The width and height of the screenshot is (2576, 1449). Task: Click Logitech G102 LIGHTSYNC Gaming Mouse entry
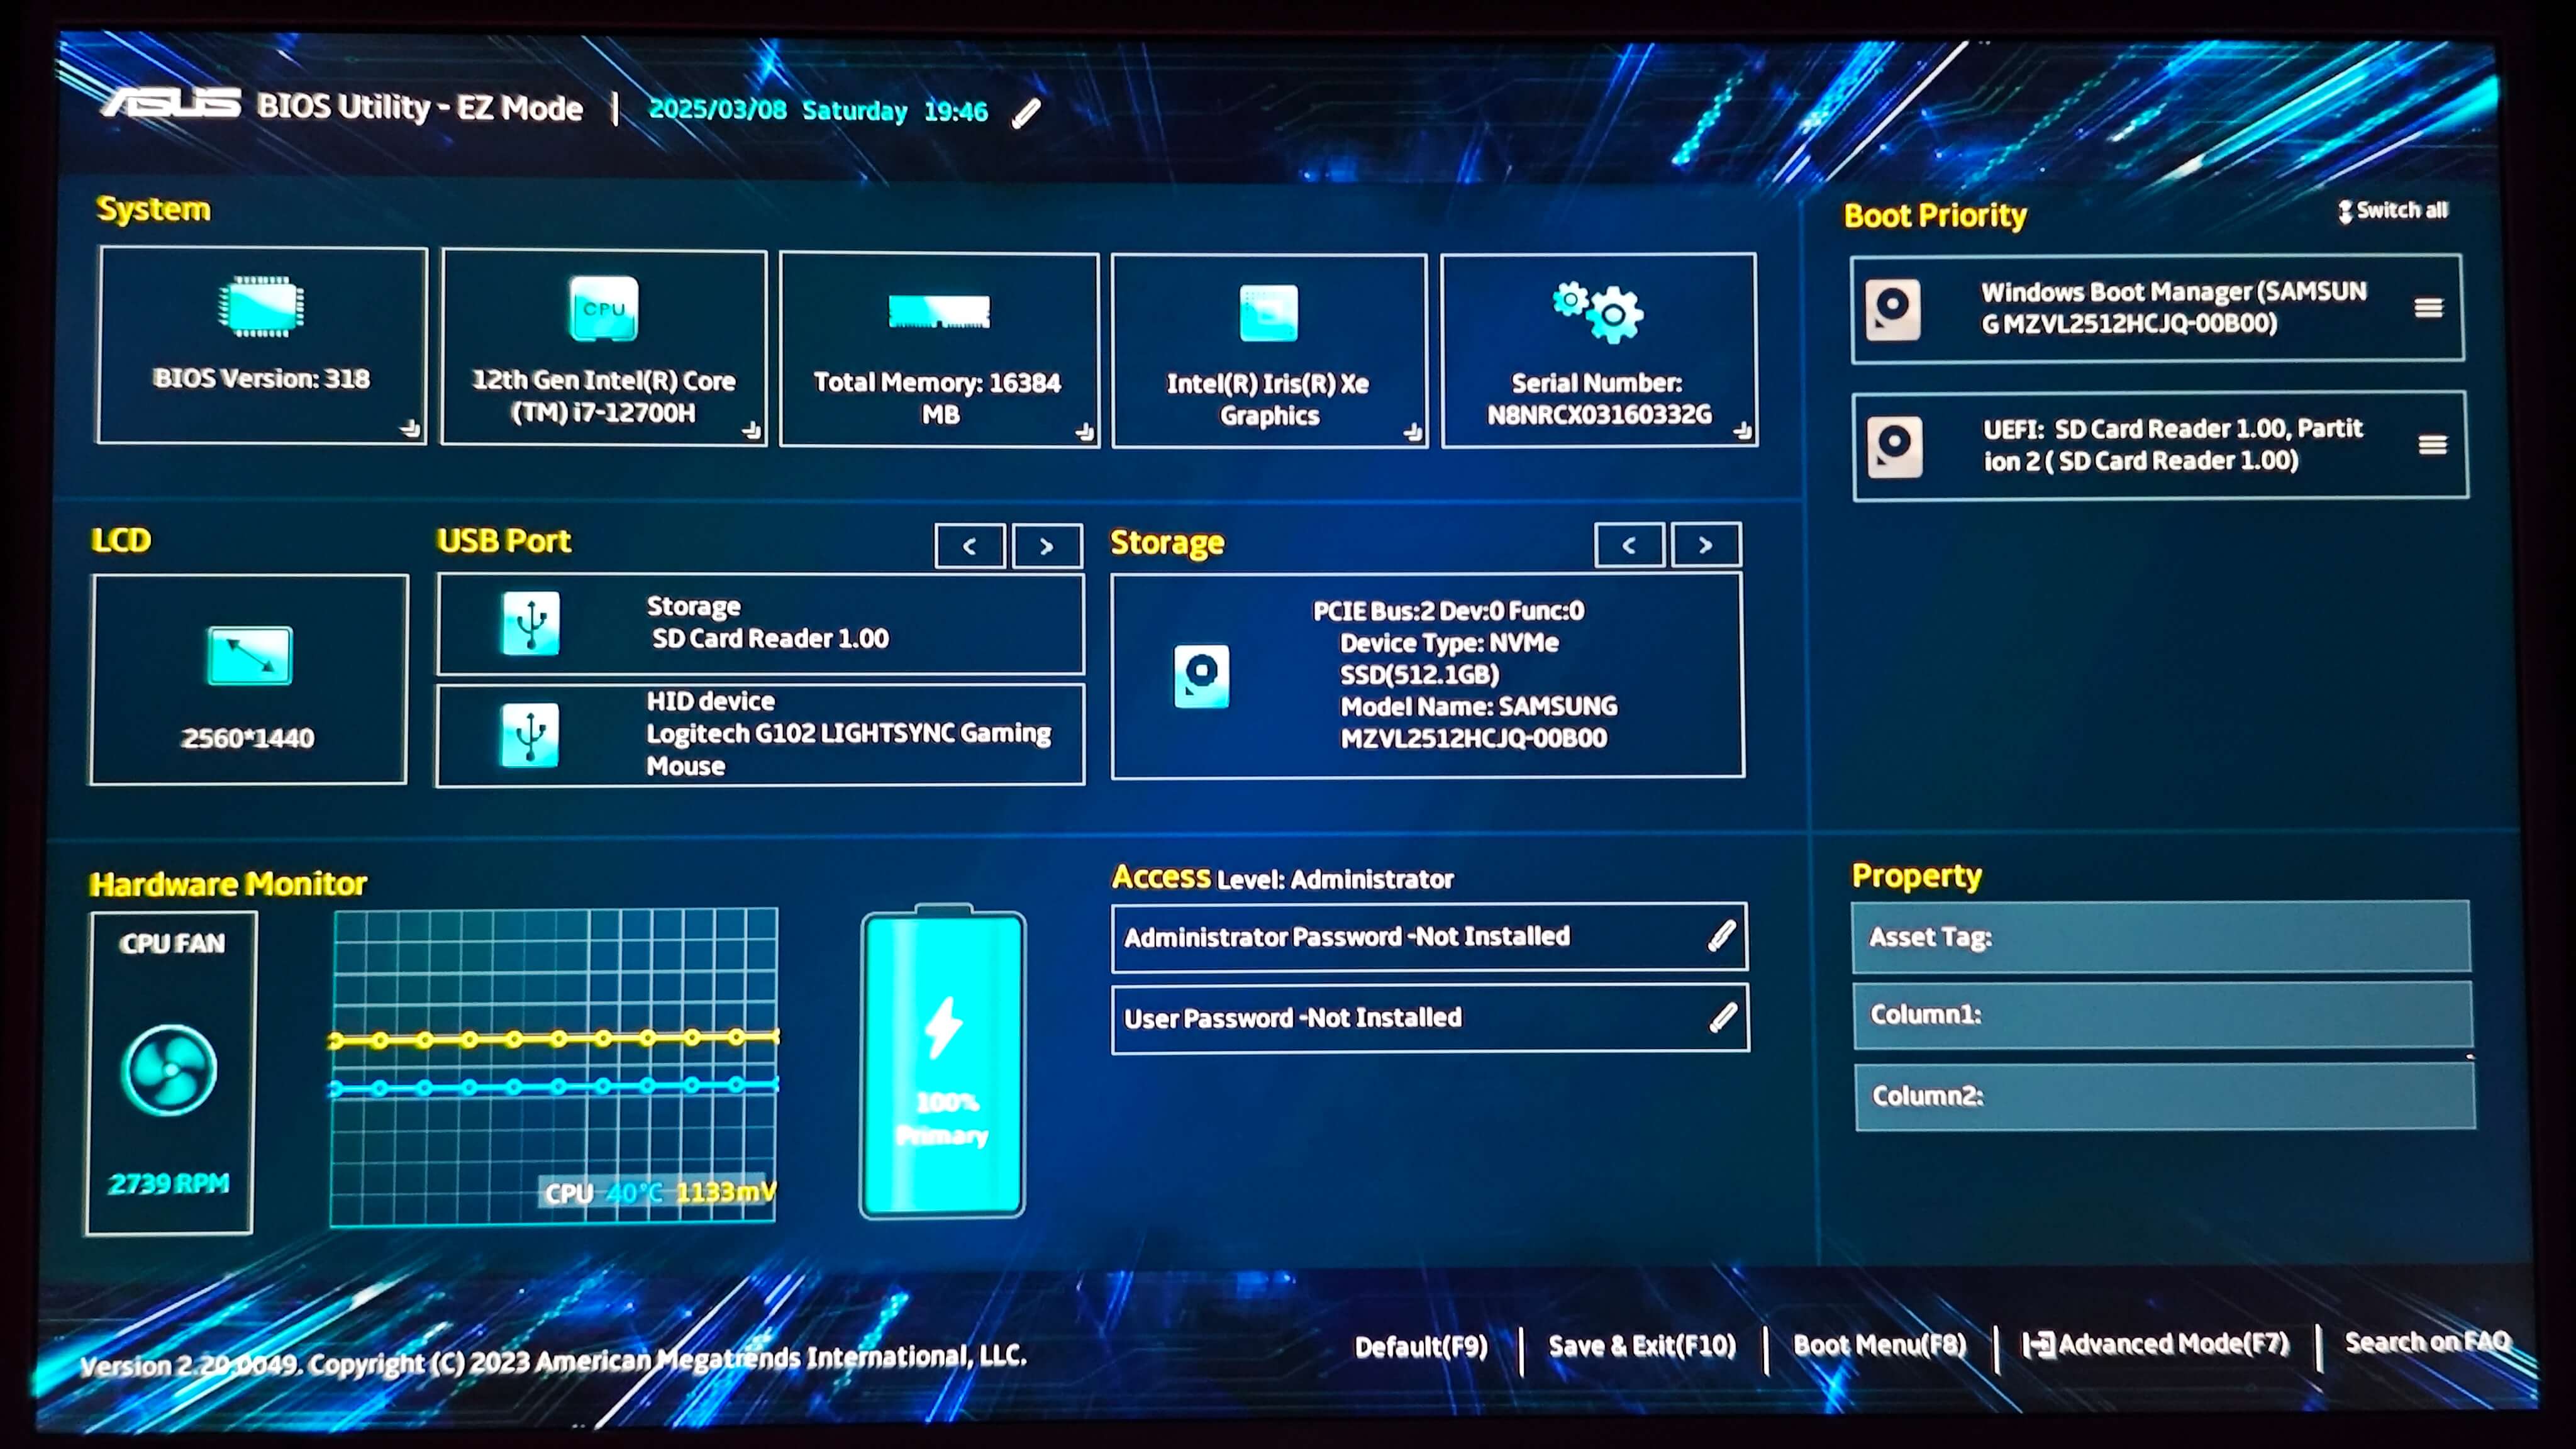pos(761,735)
